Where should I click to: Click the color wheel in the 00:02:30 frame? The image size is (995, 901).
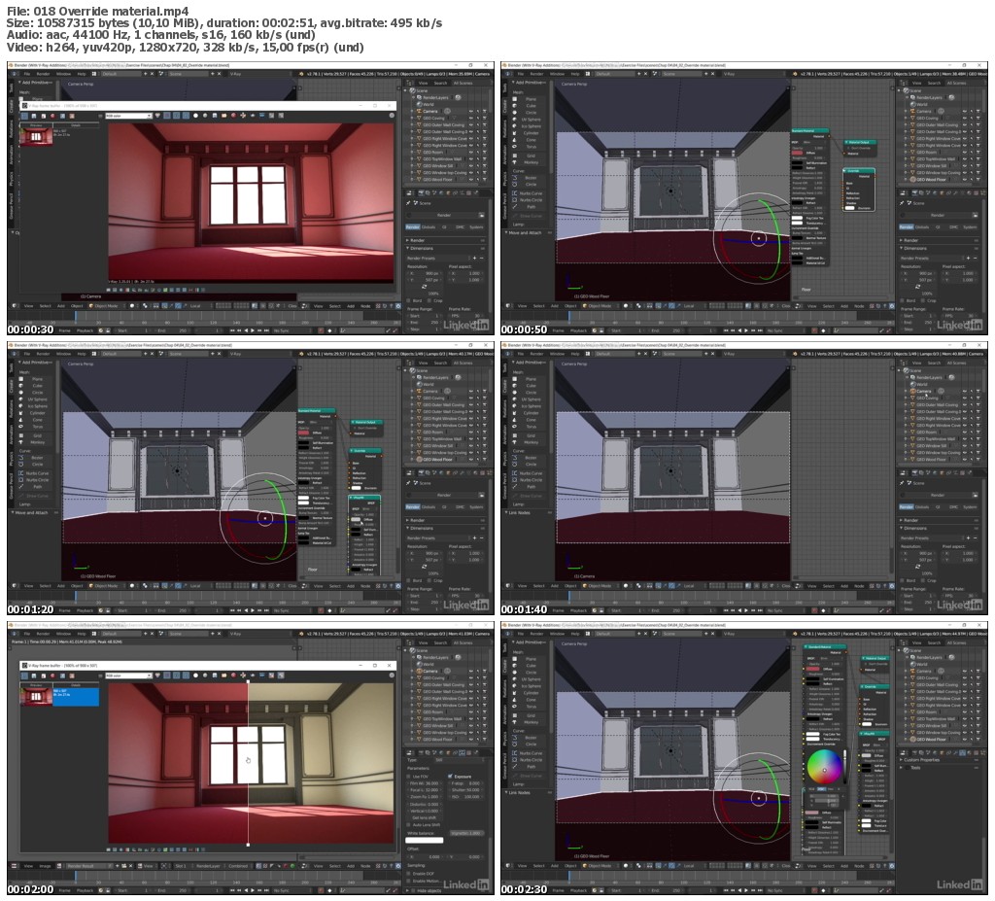(x=824, y=767)
